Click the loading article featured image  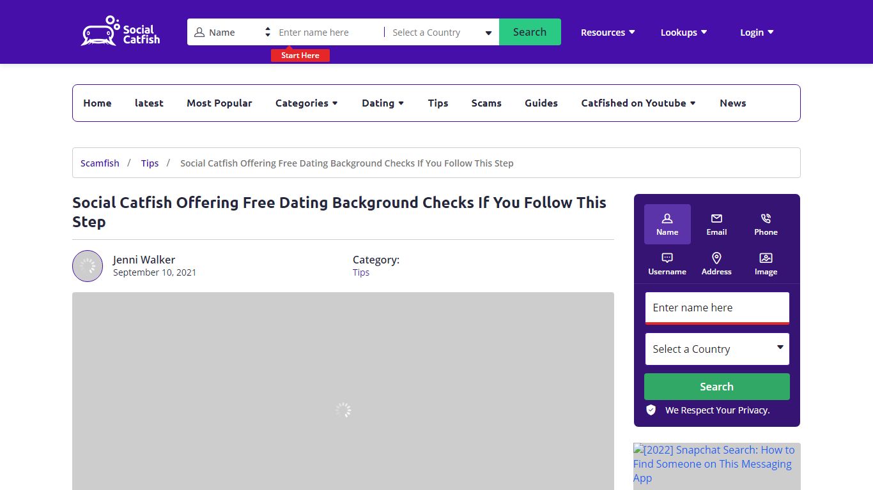[x=343, y=391]
